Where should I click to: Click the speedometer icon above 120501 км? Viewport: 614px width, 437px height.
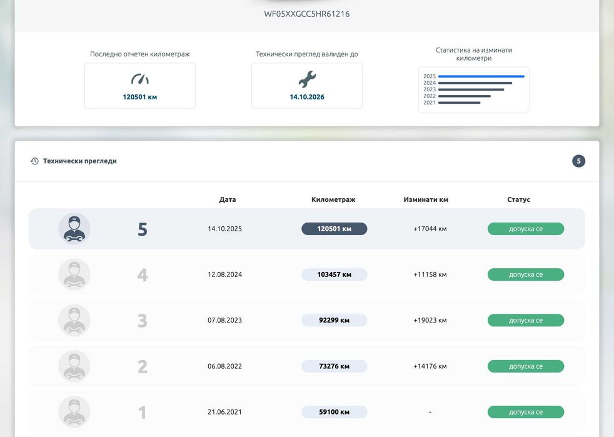click(140, 79)
